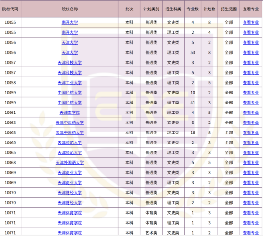Screen dimensions: 263x236
Task: Click the 招生范围 column header
Action: 229,9
